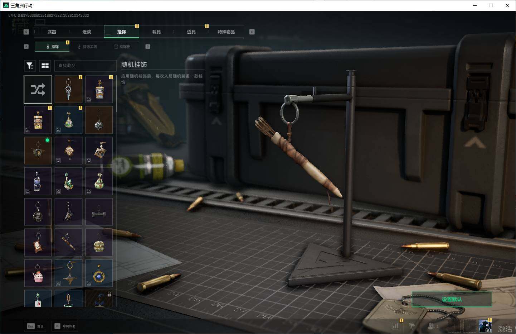Open the 道具 tab
The image size is (516, 334).
click(x=191, y=32)
